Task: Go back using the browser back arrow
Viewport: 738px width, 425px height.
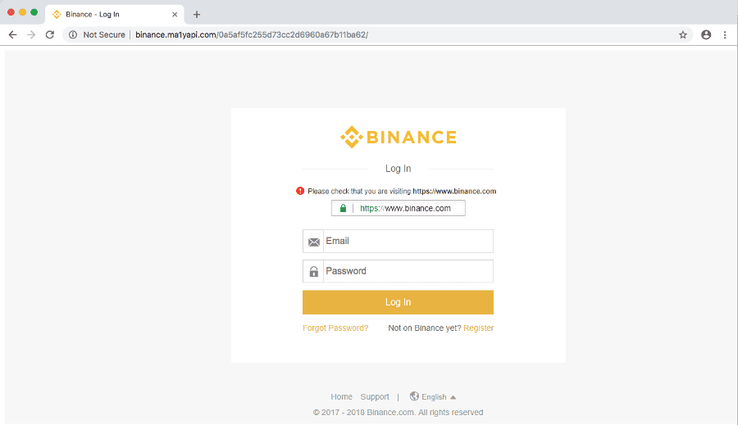Action: [x=12, y=34]
